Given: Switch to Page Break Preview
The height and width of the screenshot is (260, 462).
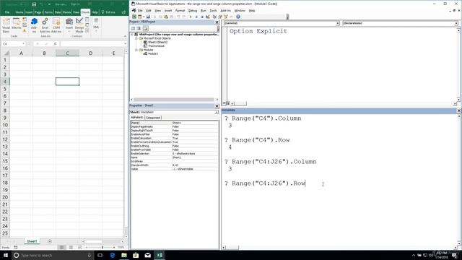Looking at the screenshot, I should tap(80, 247).
